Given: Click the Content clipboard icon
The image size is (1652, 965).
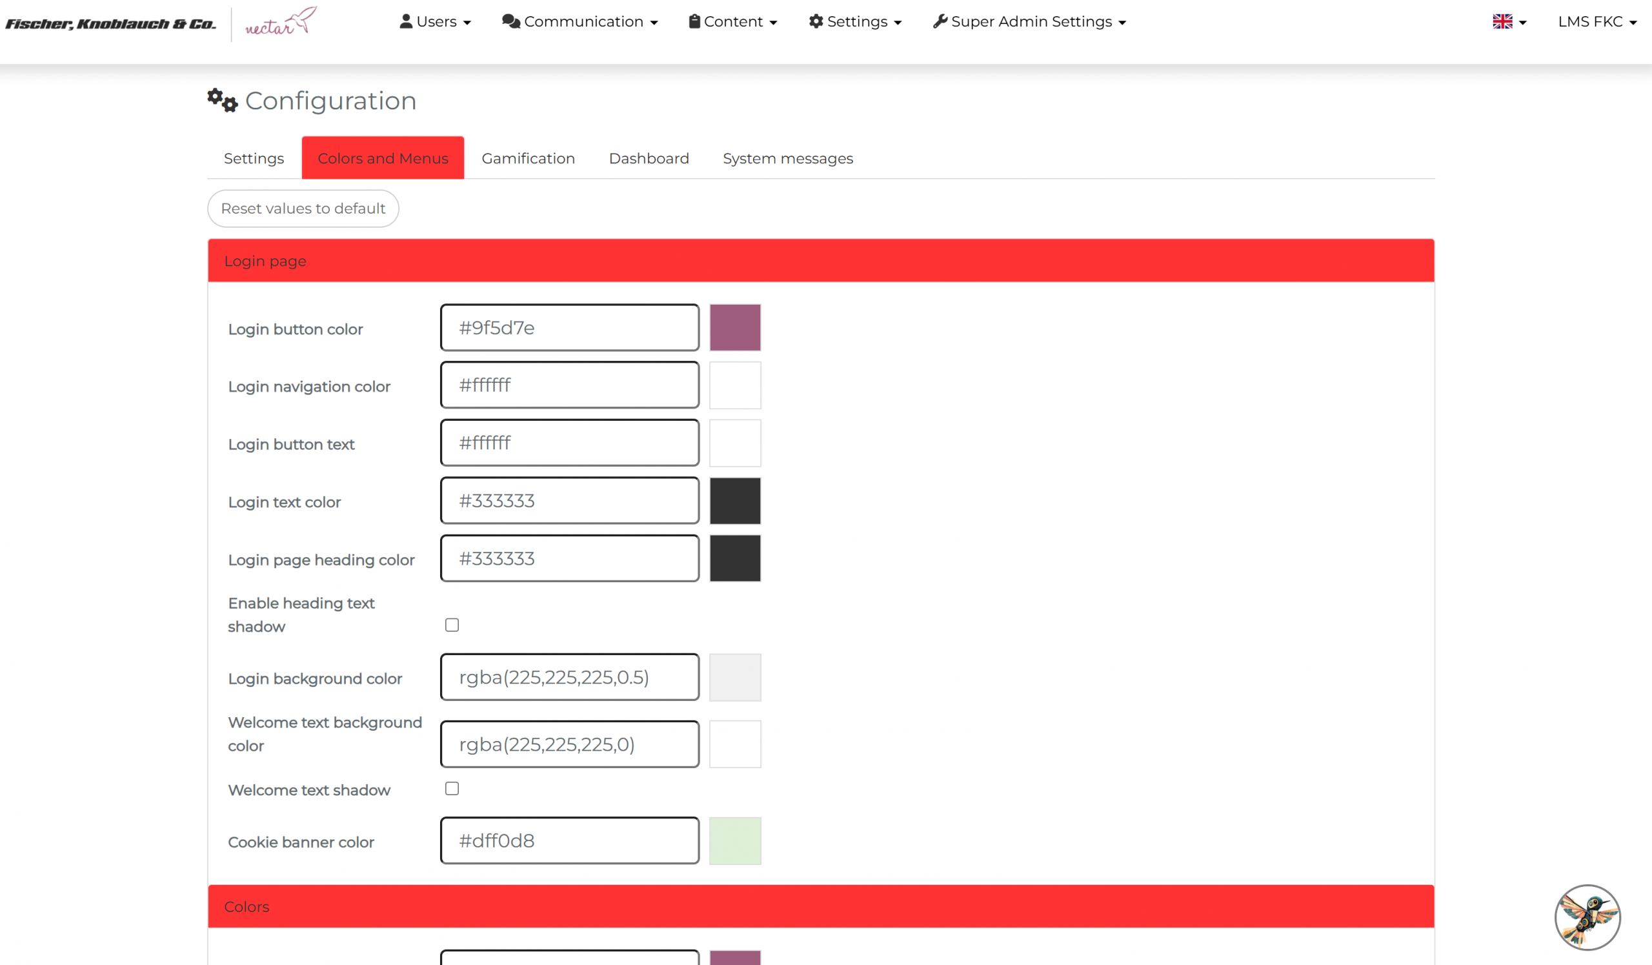Looking at the screenshot, I should pyautogui.click(x=694, y=21).
